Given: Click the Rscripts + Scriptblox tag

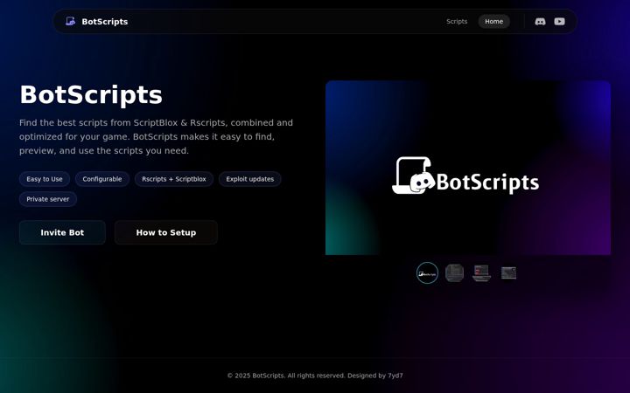Looking at the screenshot, I should [174, 179].
